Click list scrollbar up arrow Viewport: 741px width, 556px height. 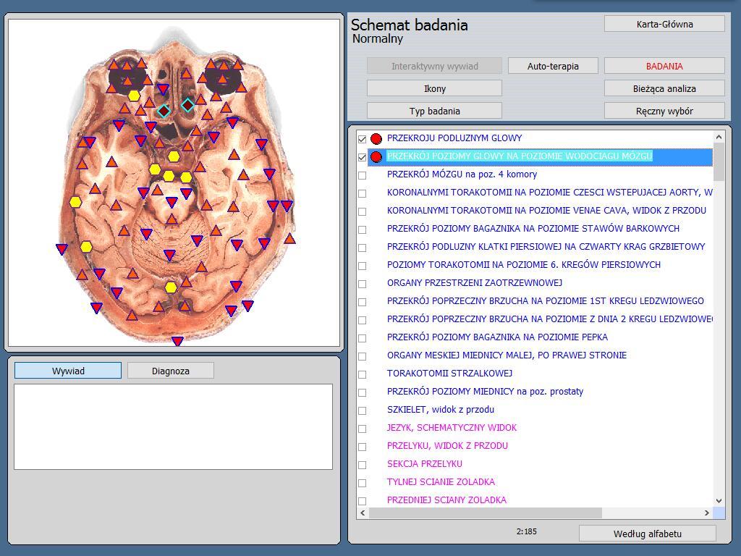click(719, 137)
